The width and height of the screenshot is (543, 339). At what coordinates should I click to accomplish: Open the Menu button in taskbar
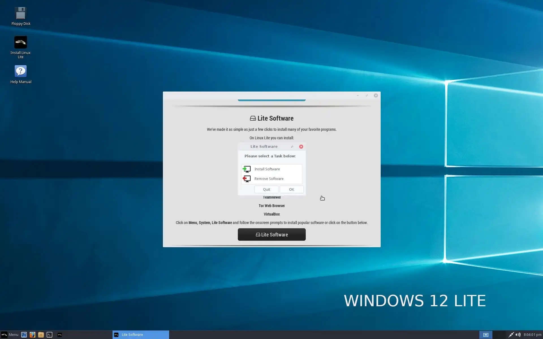[10, 334]
